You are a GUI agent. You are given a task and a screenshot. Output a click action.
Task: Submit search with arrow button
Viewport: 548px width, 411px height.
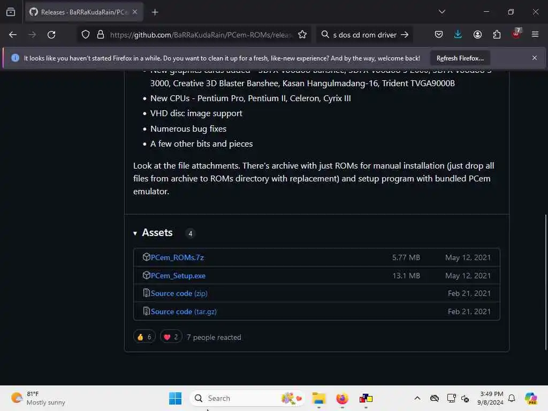point(405,35)
